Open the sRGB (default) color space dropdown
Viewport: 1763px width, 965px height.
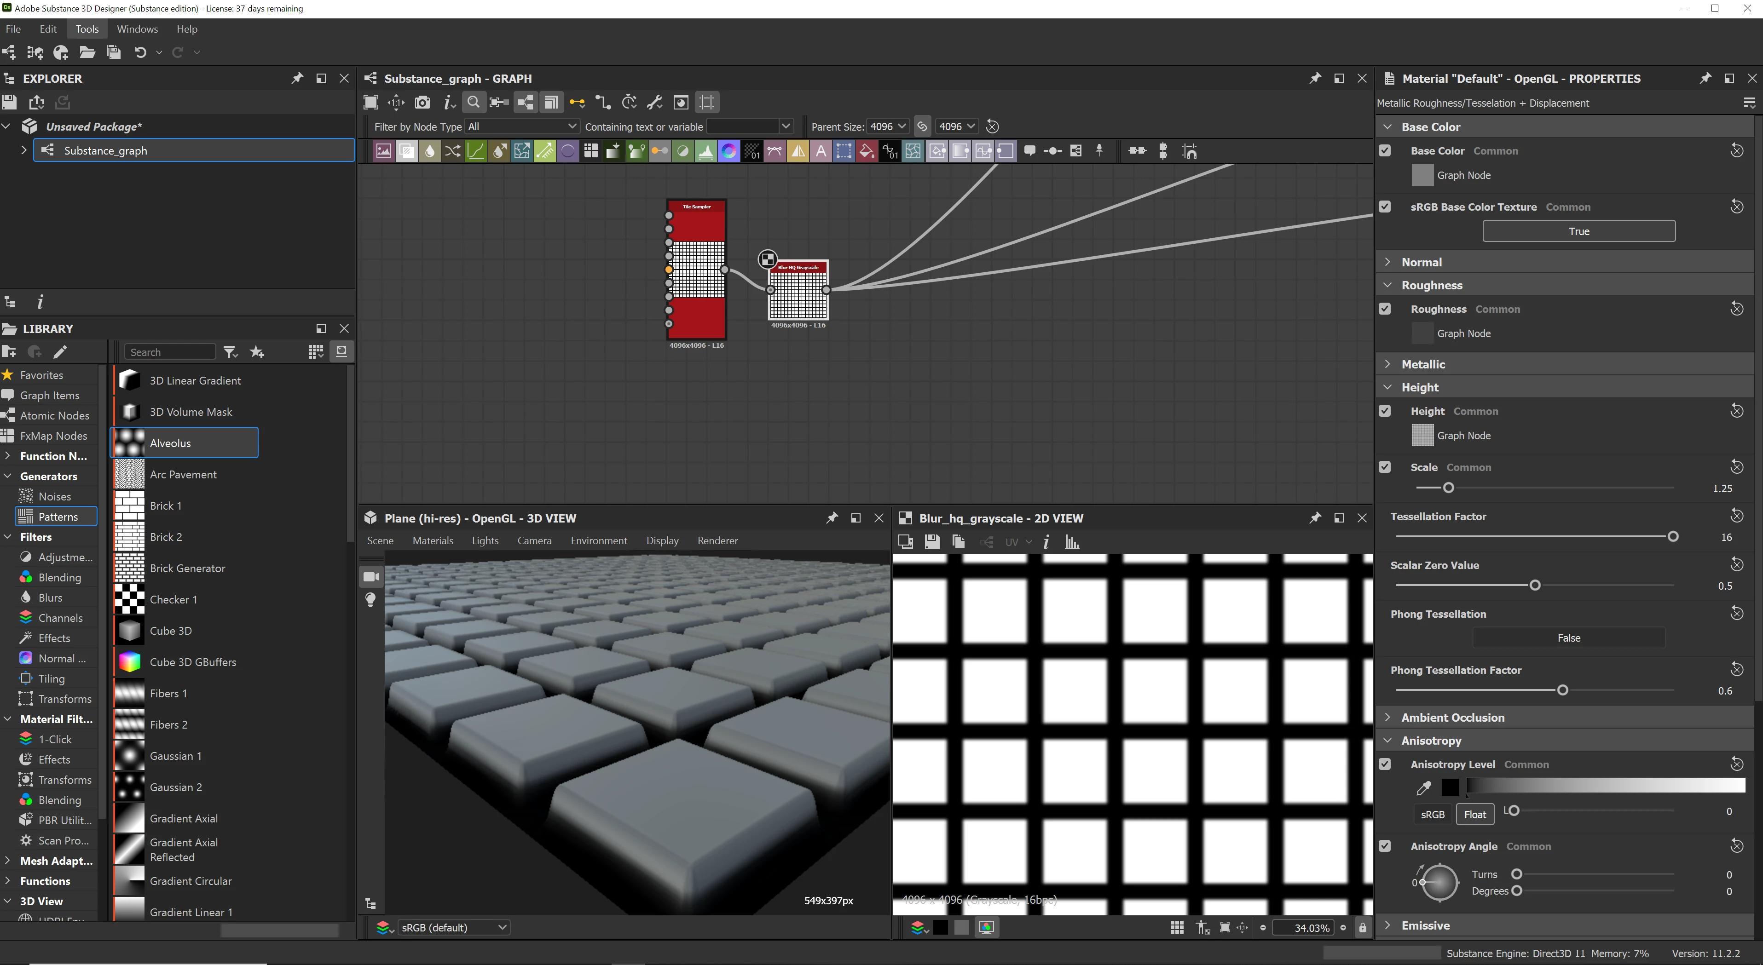452,927
